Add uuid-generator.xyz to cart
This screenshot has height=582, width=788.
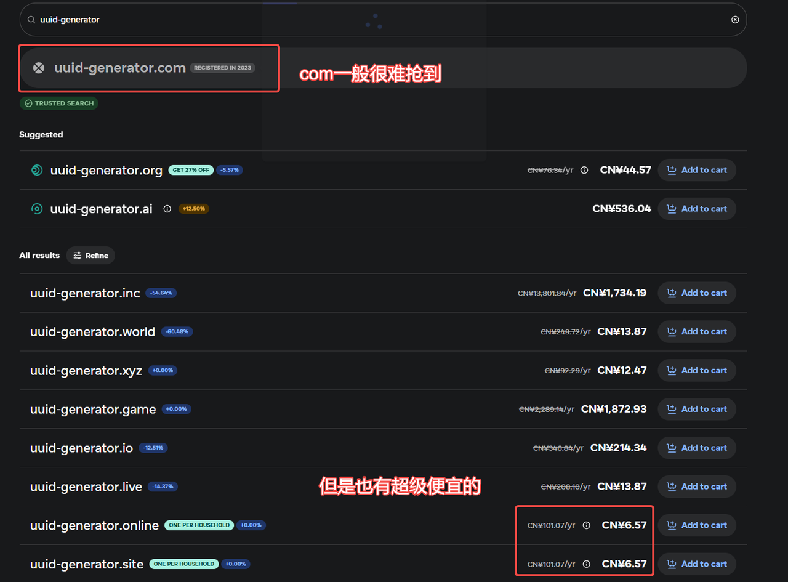pyautogui.click(x=697, y=370)
